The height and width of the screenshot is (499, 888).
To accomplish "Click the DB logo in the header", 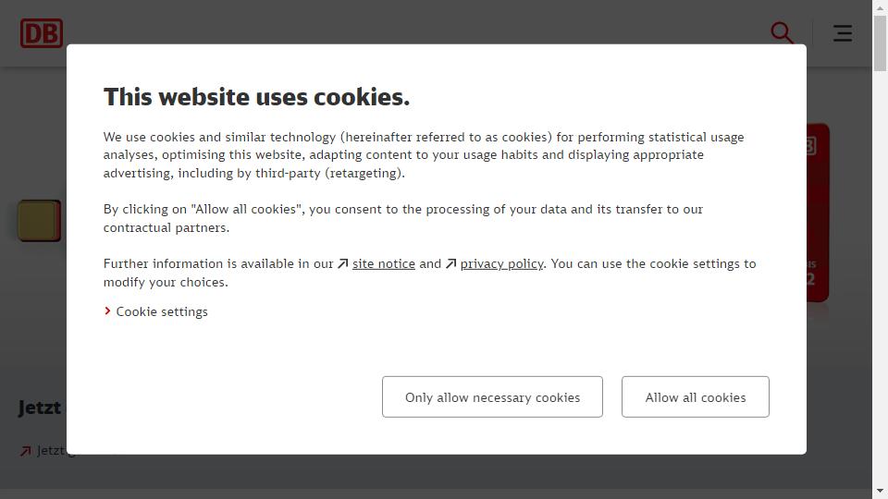I will pos(42,33).
